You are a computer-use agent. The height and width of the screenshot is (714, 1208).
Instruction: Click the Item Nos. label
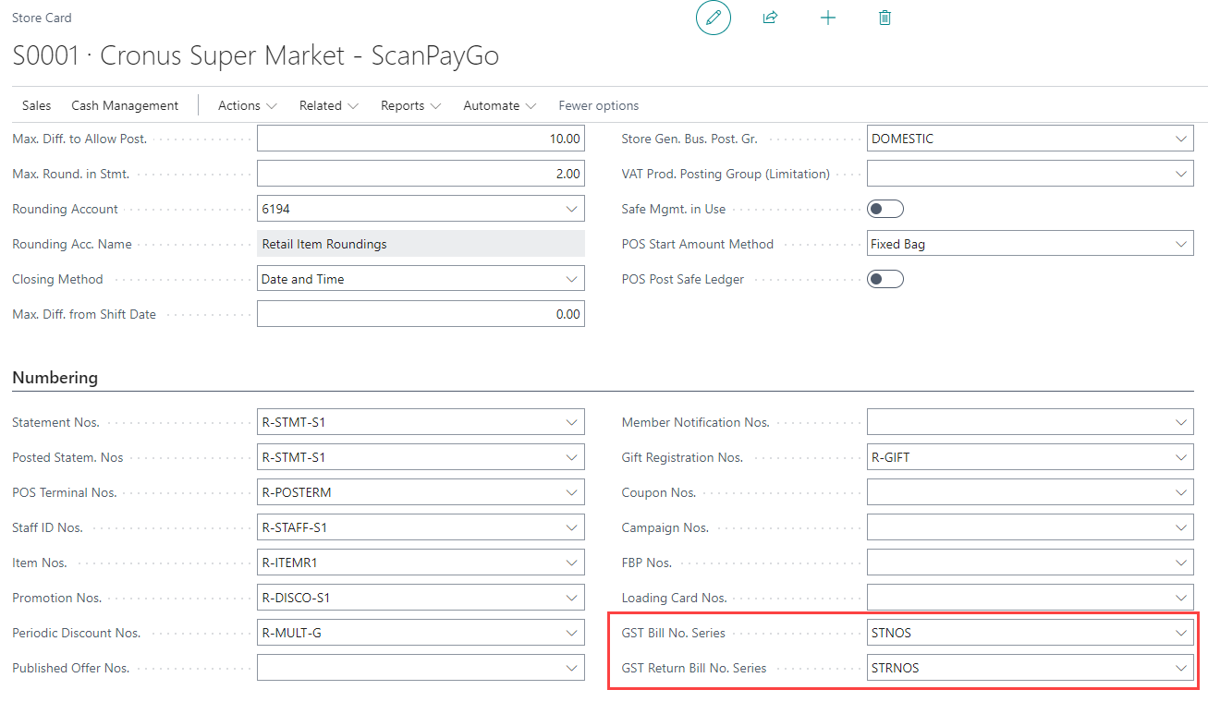(40, 563)
